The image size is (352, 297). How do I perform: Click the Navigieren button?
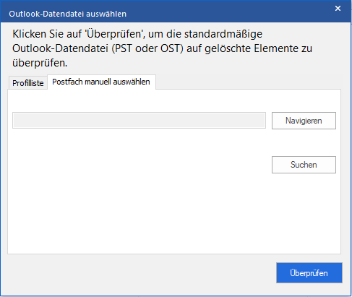(x=304, y=121)
